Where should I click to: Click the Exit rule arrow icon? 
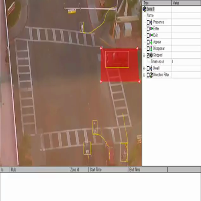[x=152, y=35]
